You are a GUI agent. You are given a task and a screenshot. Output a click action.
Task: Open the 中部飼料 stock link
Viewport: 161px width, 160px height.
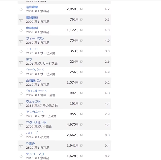[32, 28]
